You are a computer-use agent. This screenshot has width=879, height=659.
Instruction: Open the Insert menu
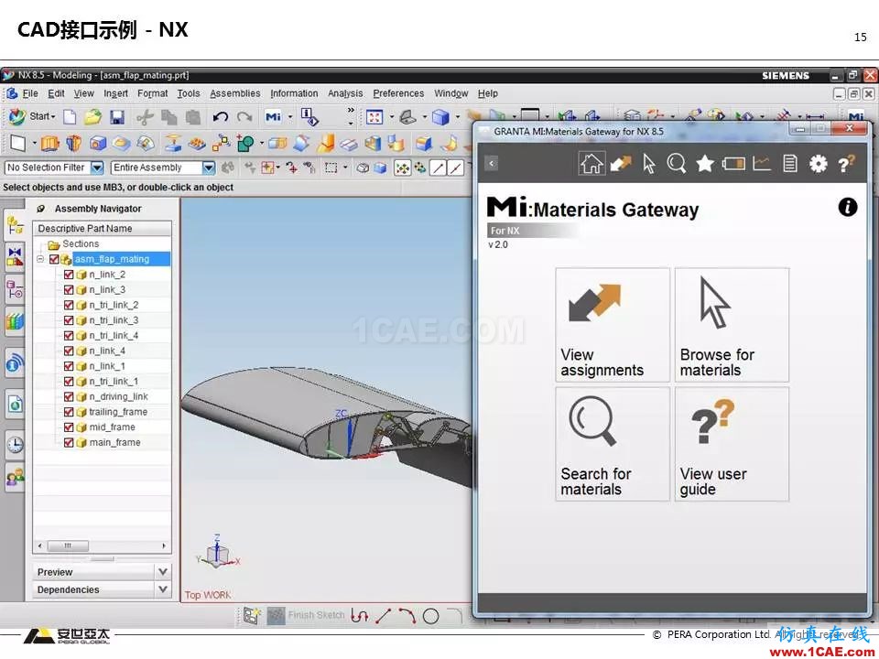click(x=115, y=93)
